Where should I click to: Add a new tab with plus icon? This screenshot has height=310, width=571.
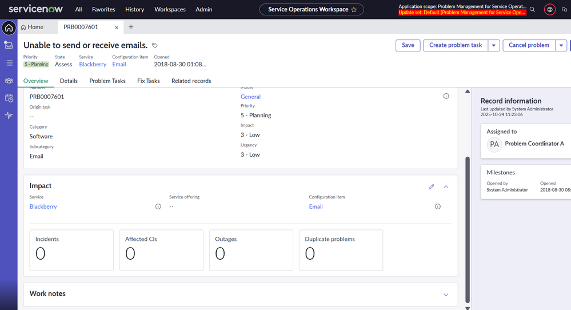[131, 27]
